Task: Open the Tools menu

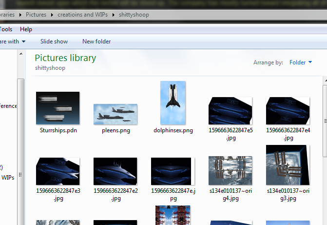Action: 6,29
